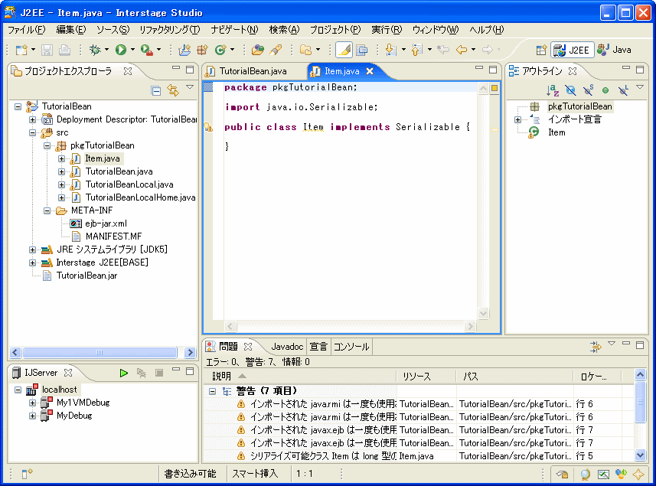
Task: Collapse all in Project Explorer
Action: [156, 90]
